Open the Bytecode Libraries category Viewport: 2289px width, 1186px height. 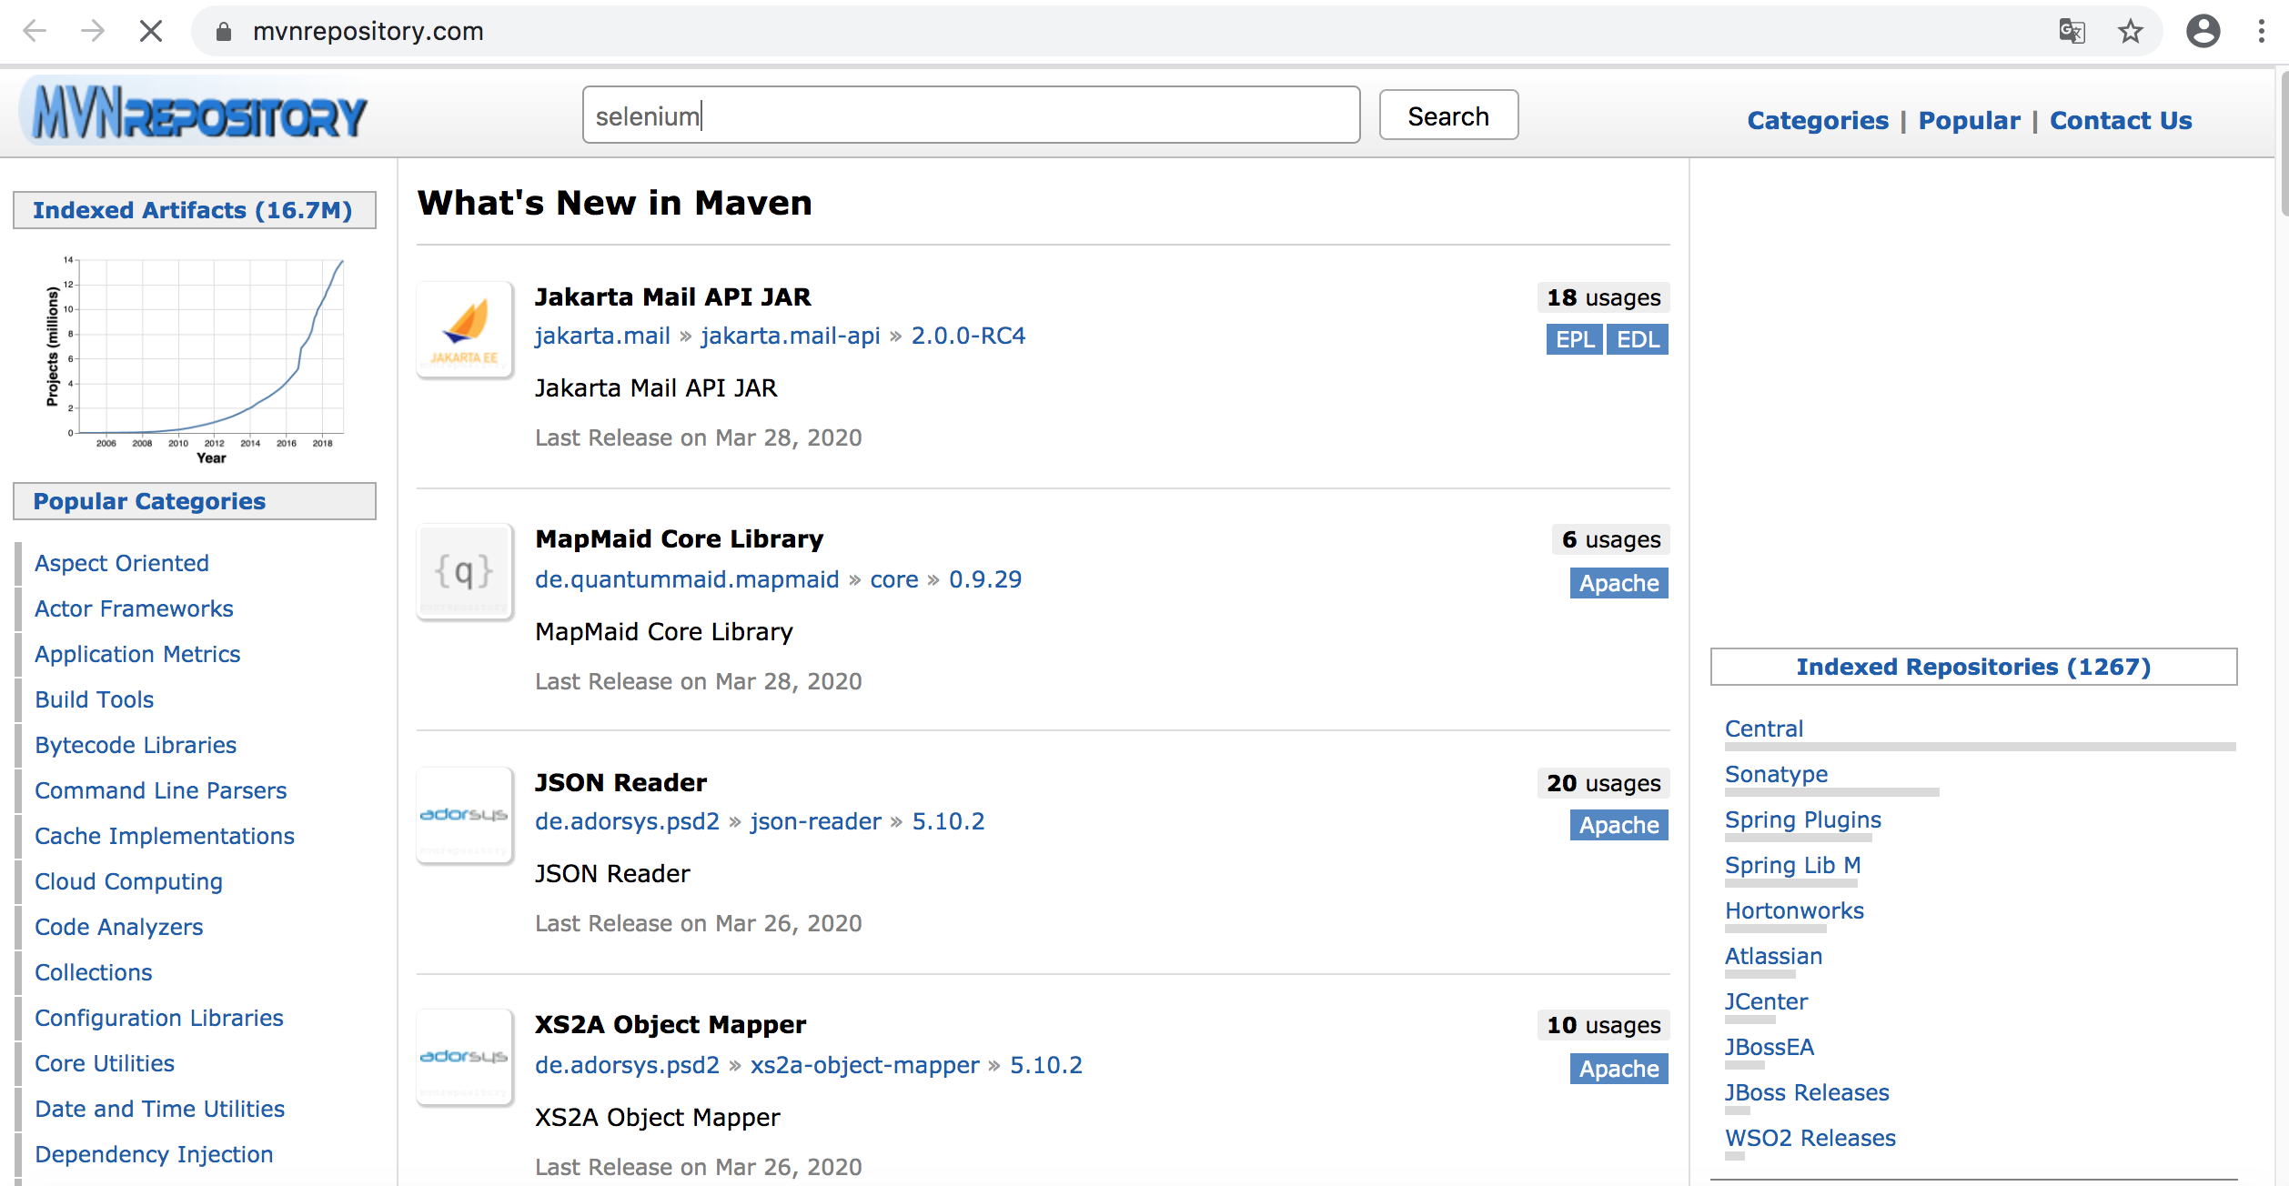[x=136, y=745]
